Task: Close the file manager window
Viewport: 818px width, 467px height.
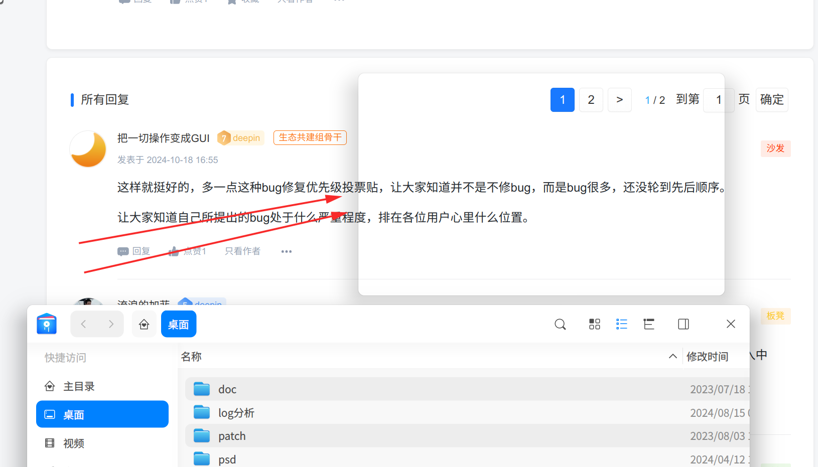Action: click(x=731, y=324)
